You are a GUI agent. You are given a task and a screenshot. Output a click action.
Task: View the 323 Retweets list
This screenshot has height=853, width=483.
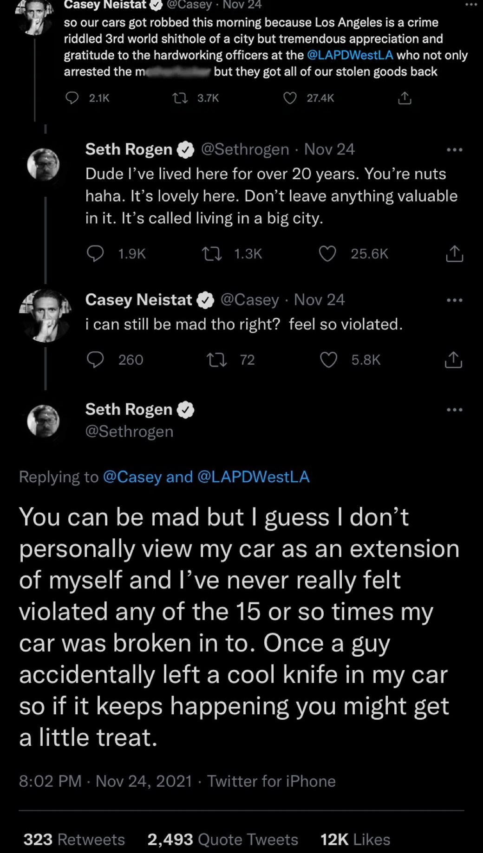(74, 839)
